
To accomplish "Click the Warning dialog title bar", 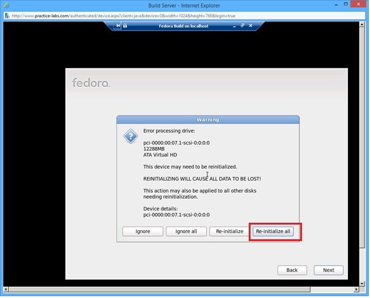I will (208, 119).
